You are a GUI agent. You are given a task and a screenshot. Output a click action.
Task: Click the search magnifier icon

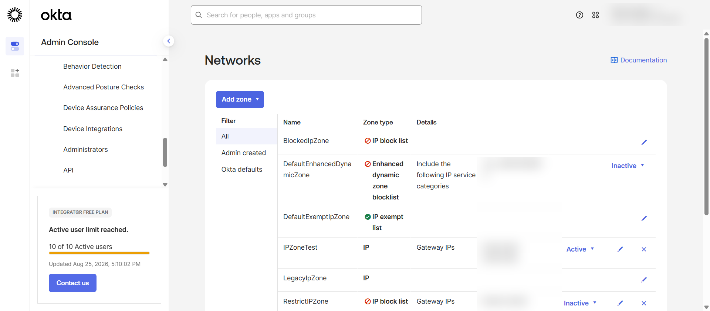tap(199, 15)
